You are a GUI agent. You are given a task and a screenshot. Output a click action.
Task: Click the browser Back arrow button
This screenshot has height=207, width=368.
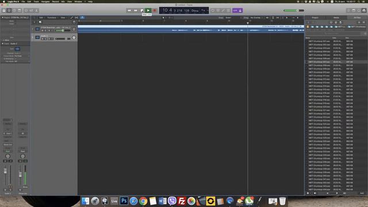[308, 22]
